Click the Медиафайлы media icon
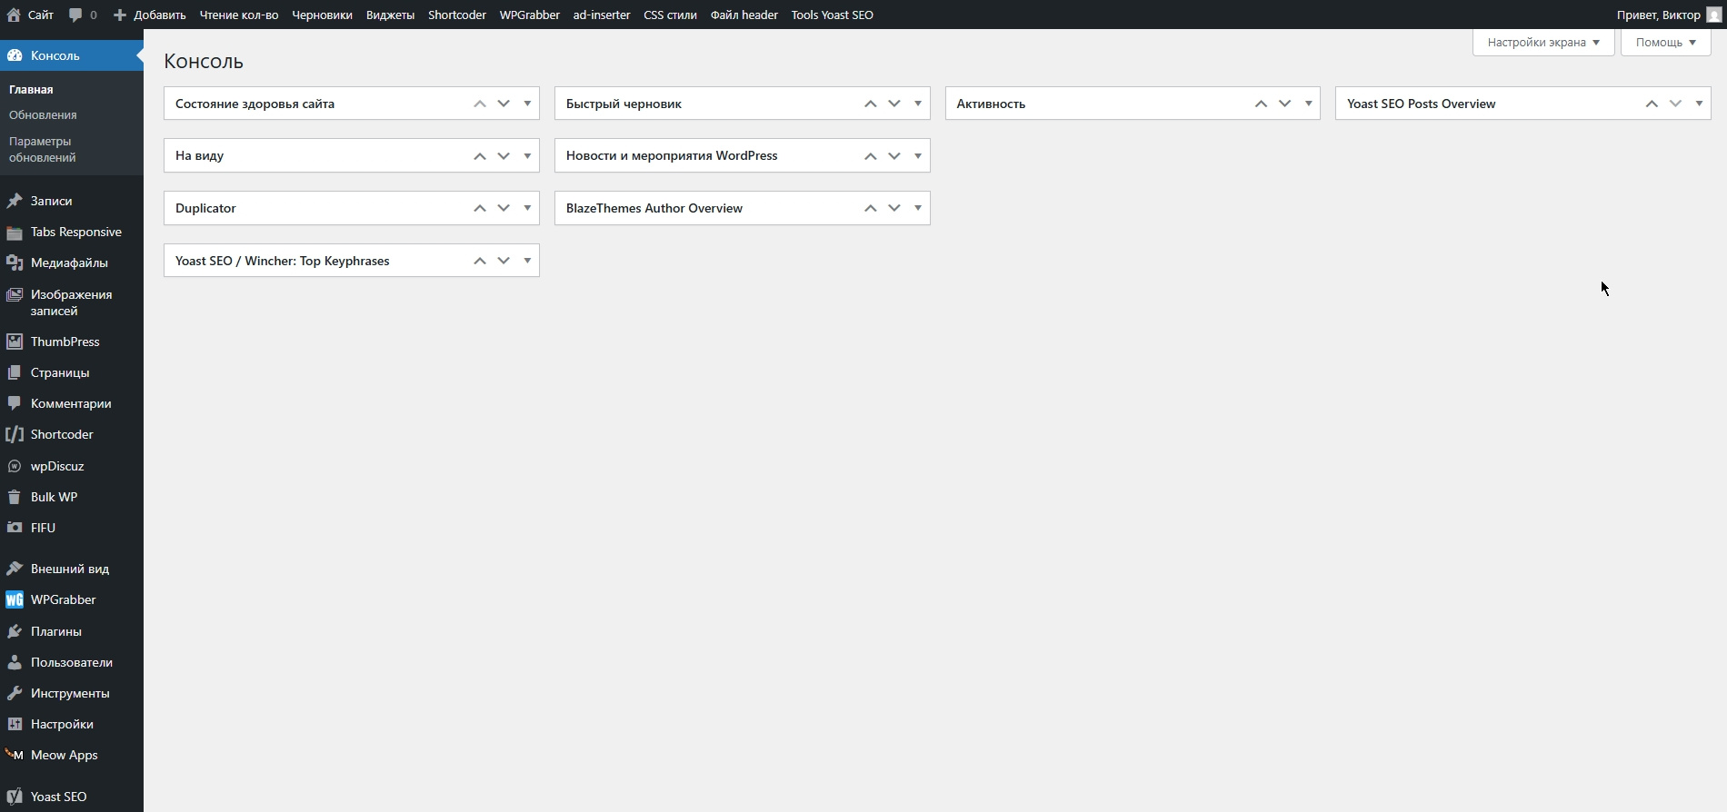This screenshot has height=812, width=1727. (x=15, y=262)
